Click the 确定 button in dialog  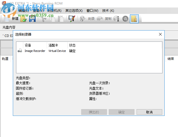pyautogui.click(x=121, y=112)
